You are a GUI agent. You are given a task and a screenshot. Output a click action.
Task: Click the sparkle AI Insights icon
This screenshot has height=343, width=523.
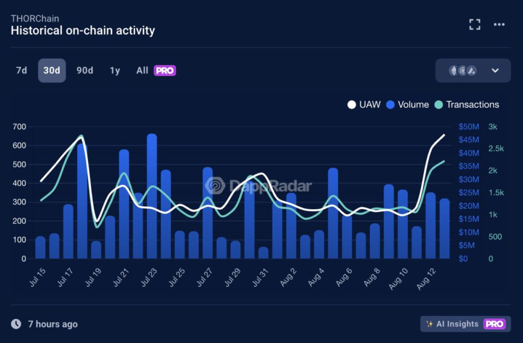430,324
